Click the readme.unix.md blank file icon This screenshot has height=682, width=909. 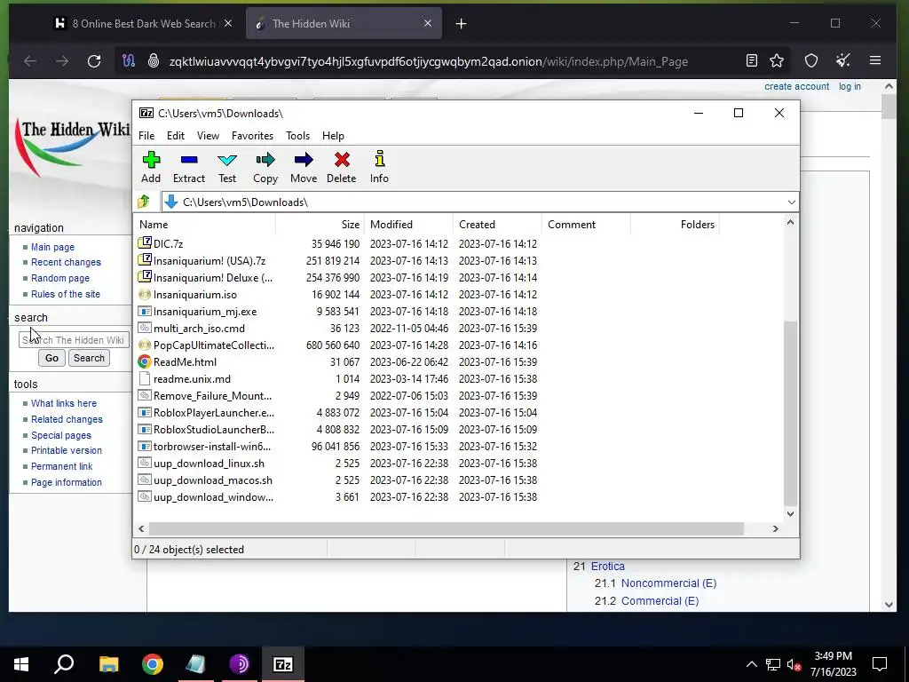click(x=145, y=378)
